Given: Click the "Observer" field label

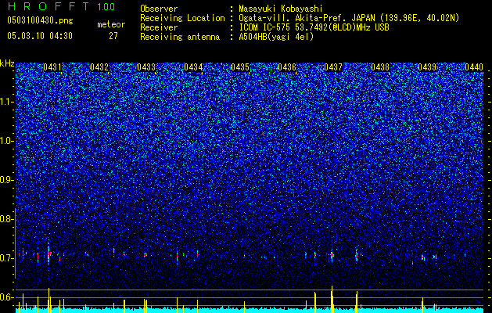Looking at the screenshot, I should (159, 9).
